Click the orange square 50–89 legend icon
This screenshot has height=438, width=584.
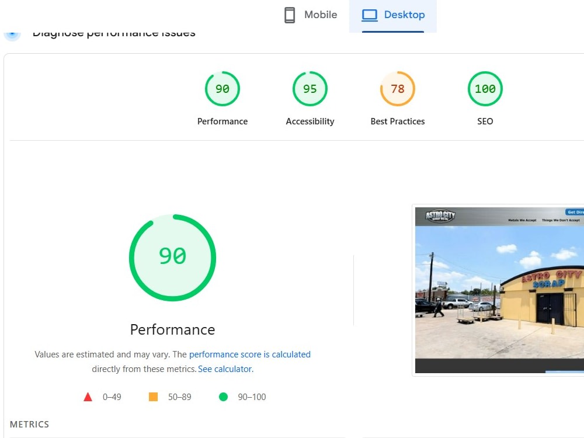tap(153, 397)
